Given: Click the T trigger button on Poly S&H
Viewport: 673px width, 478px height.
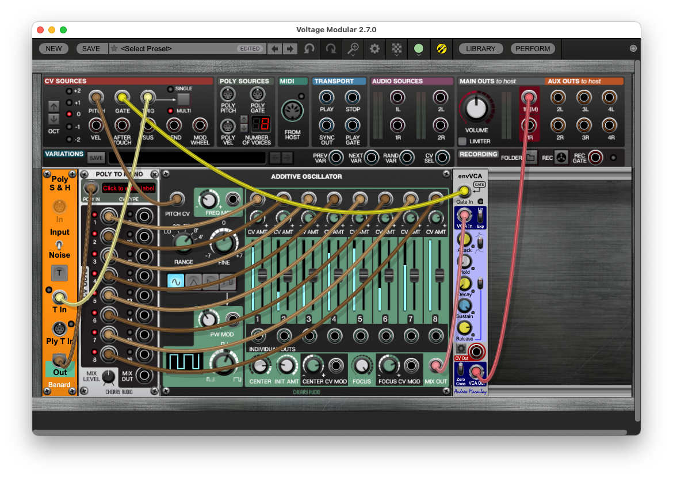Looking at the screenshot, I should (x=59, y=273).
